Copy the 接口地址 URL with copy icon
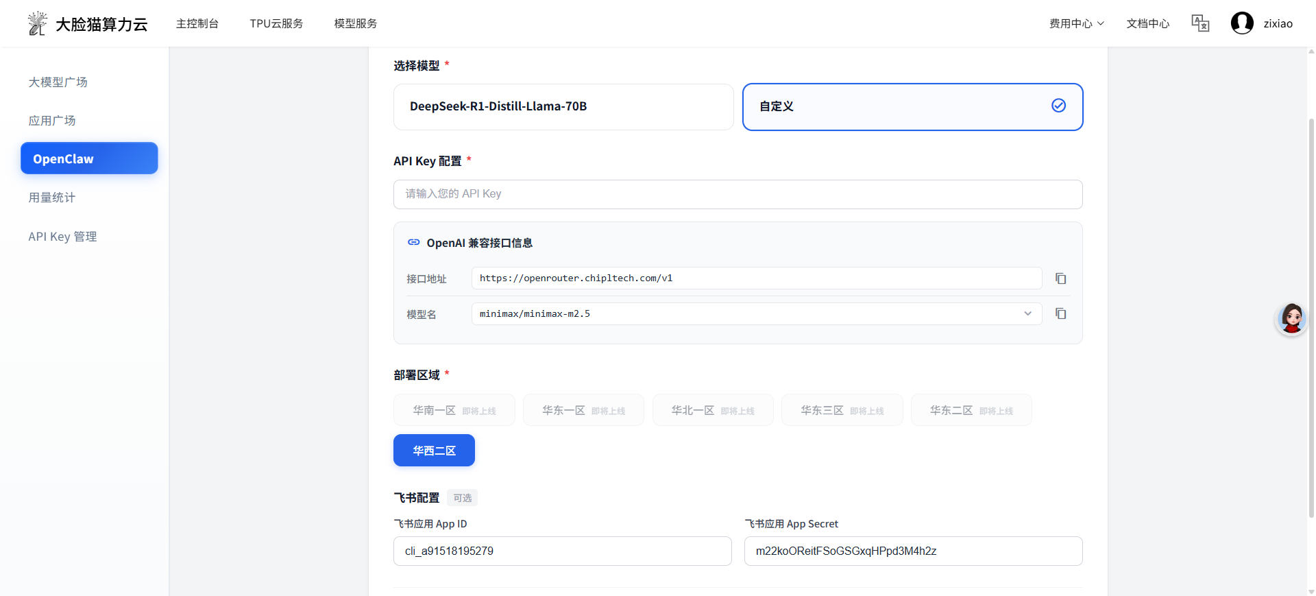 (1060, 278)
